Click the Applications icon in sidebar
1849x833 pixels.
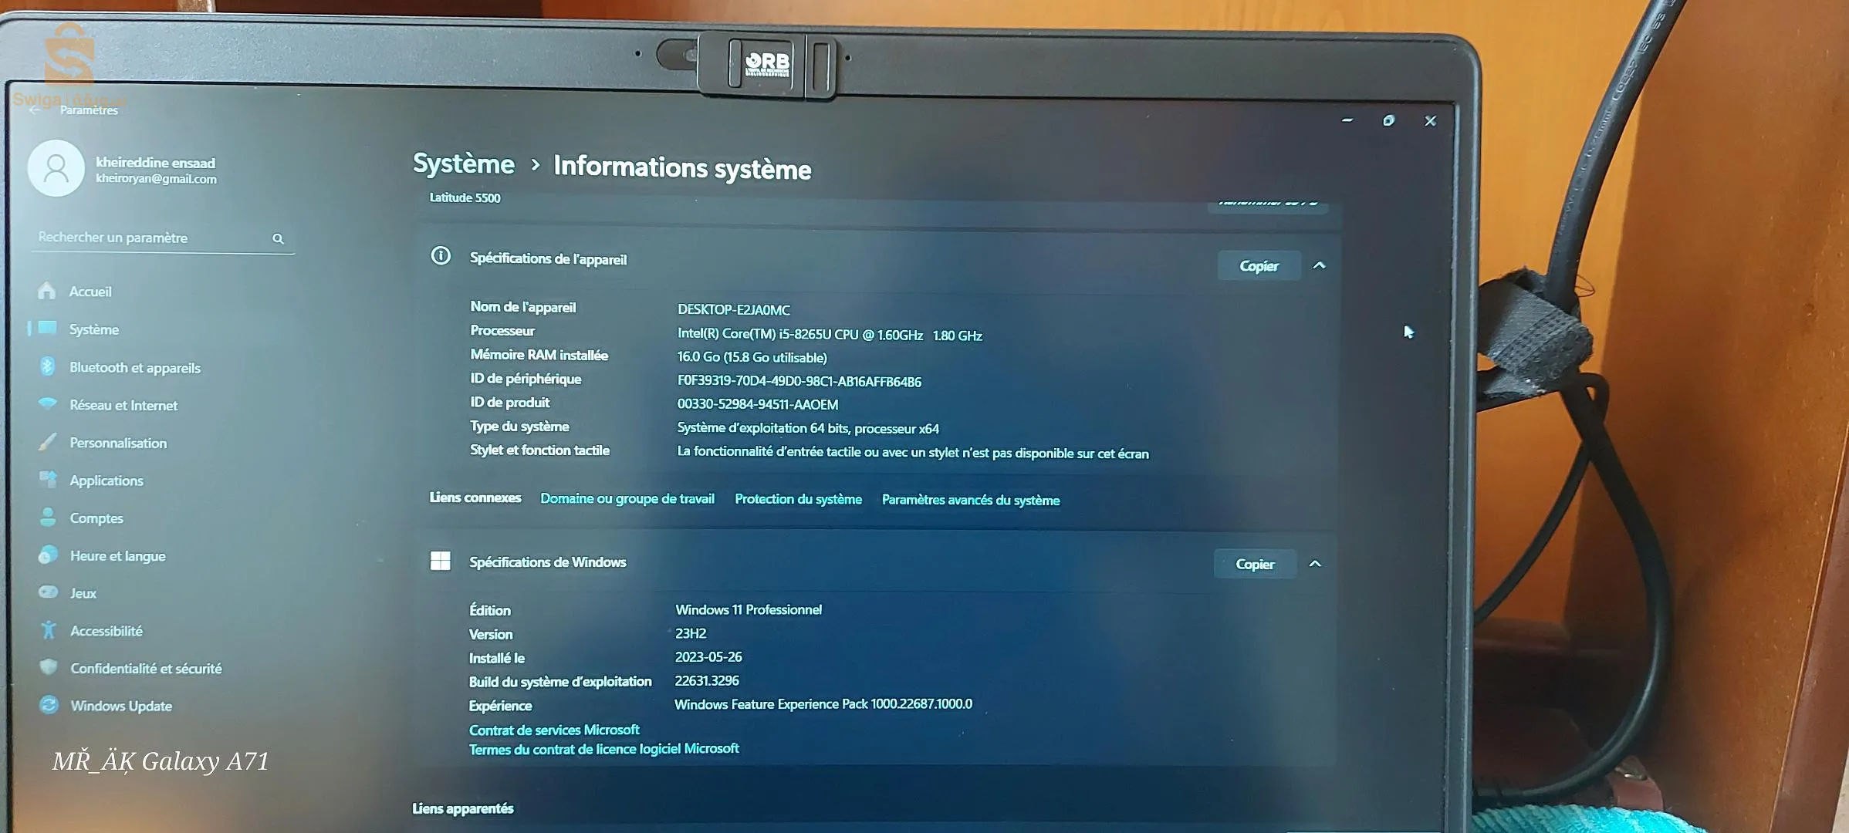(x=48, y=479)
